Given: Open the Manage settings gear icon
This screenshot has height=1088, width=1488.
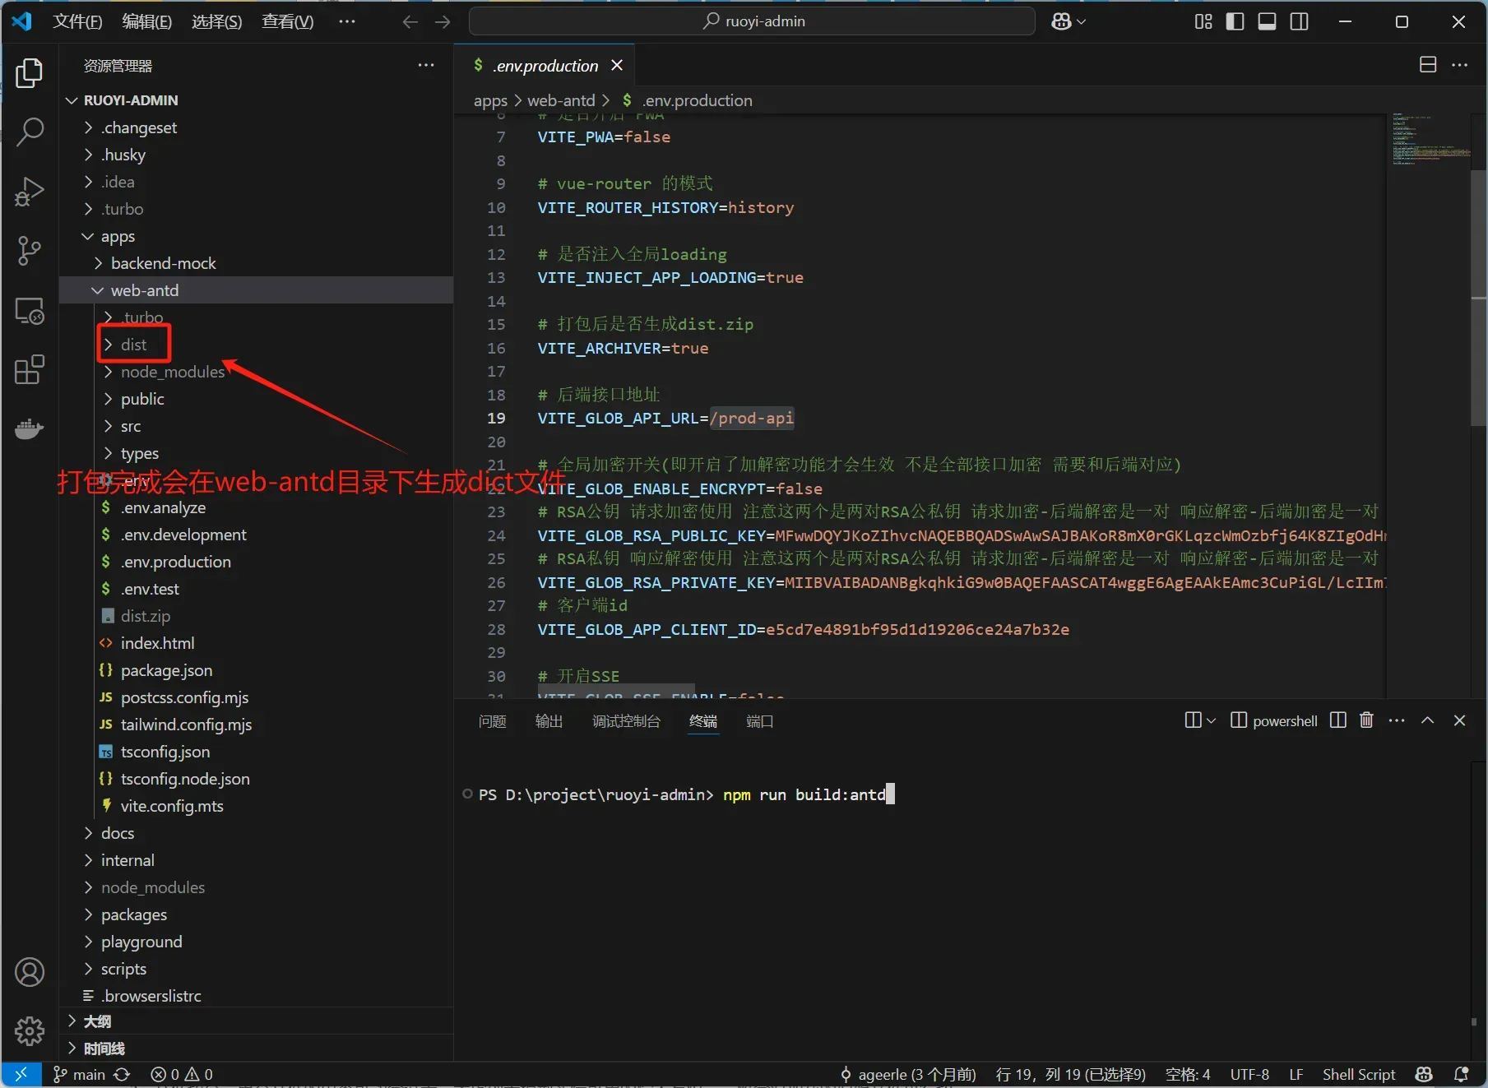Looking at the screenshot, I should click(30, 1030).
